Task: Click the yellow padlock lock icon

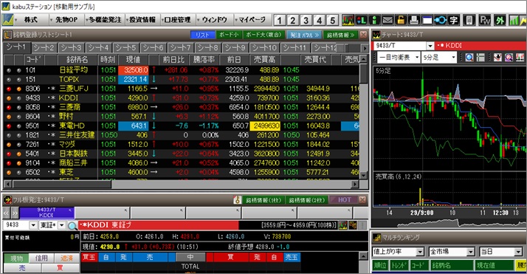Action: (401, 20)
